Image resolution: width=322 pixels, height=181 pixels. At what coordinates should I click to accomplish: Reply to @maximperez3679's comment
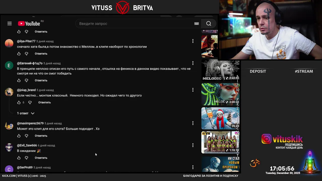41,136
